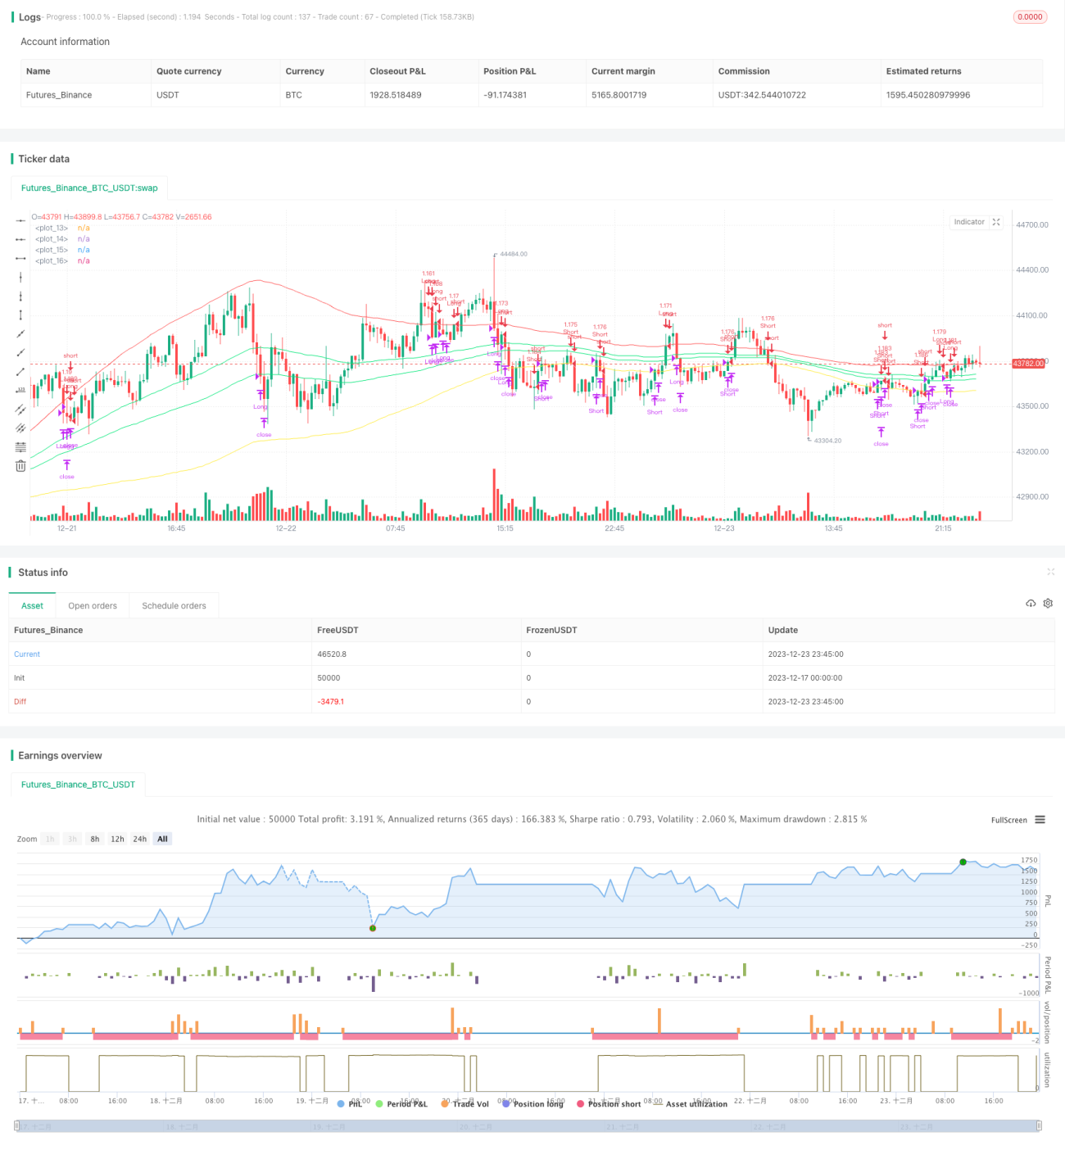Click the Closeout P&L value 1928.518489
The image size is (1065, 1150).
tap(396, 95)
